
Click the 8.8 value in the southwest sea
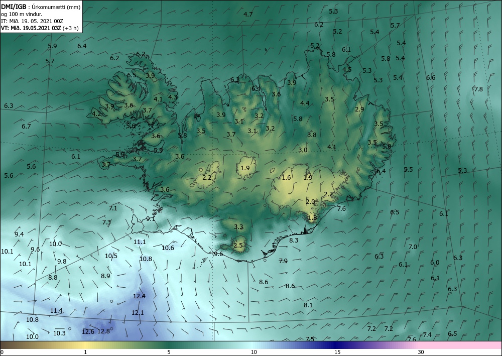tap(53, 278)
